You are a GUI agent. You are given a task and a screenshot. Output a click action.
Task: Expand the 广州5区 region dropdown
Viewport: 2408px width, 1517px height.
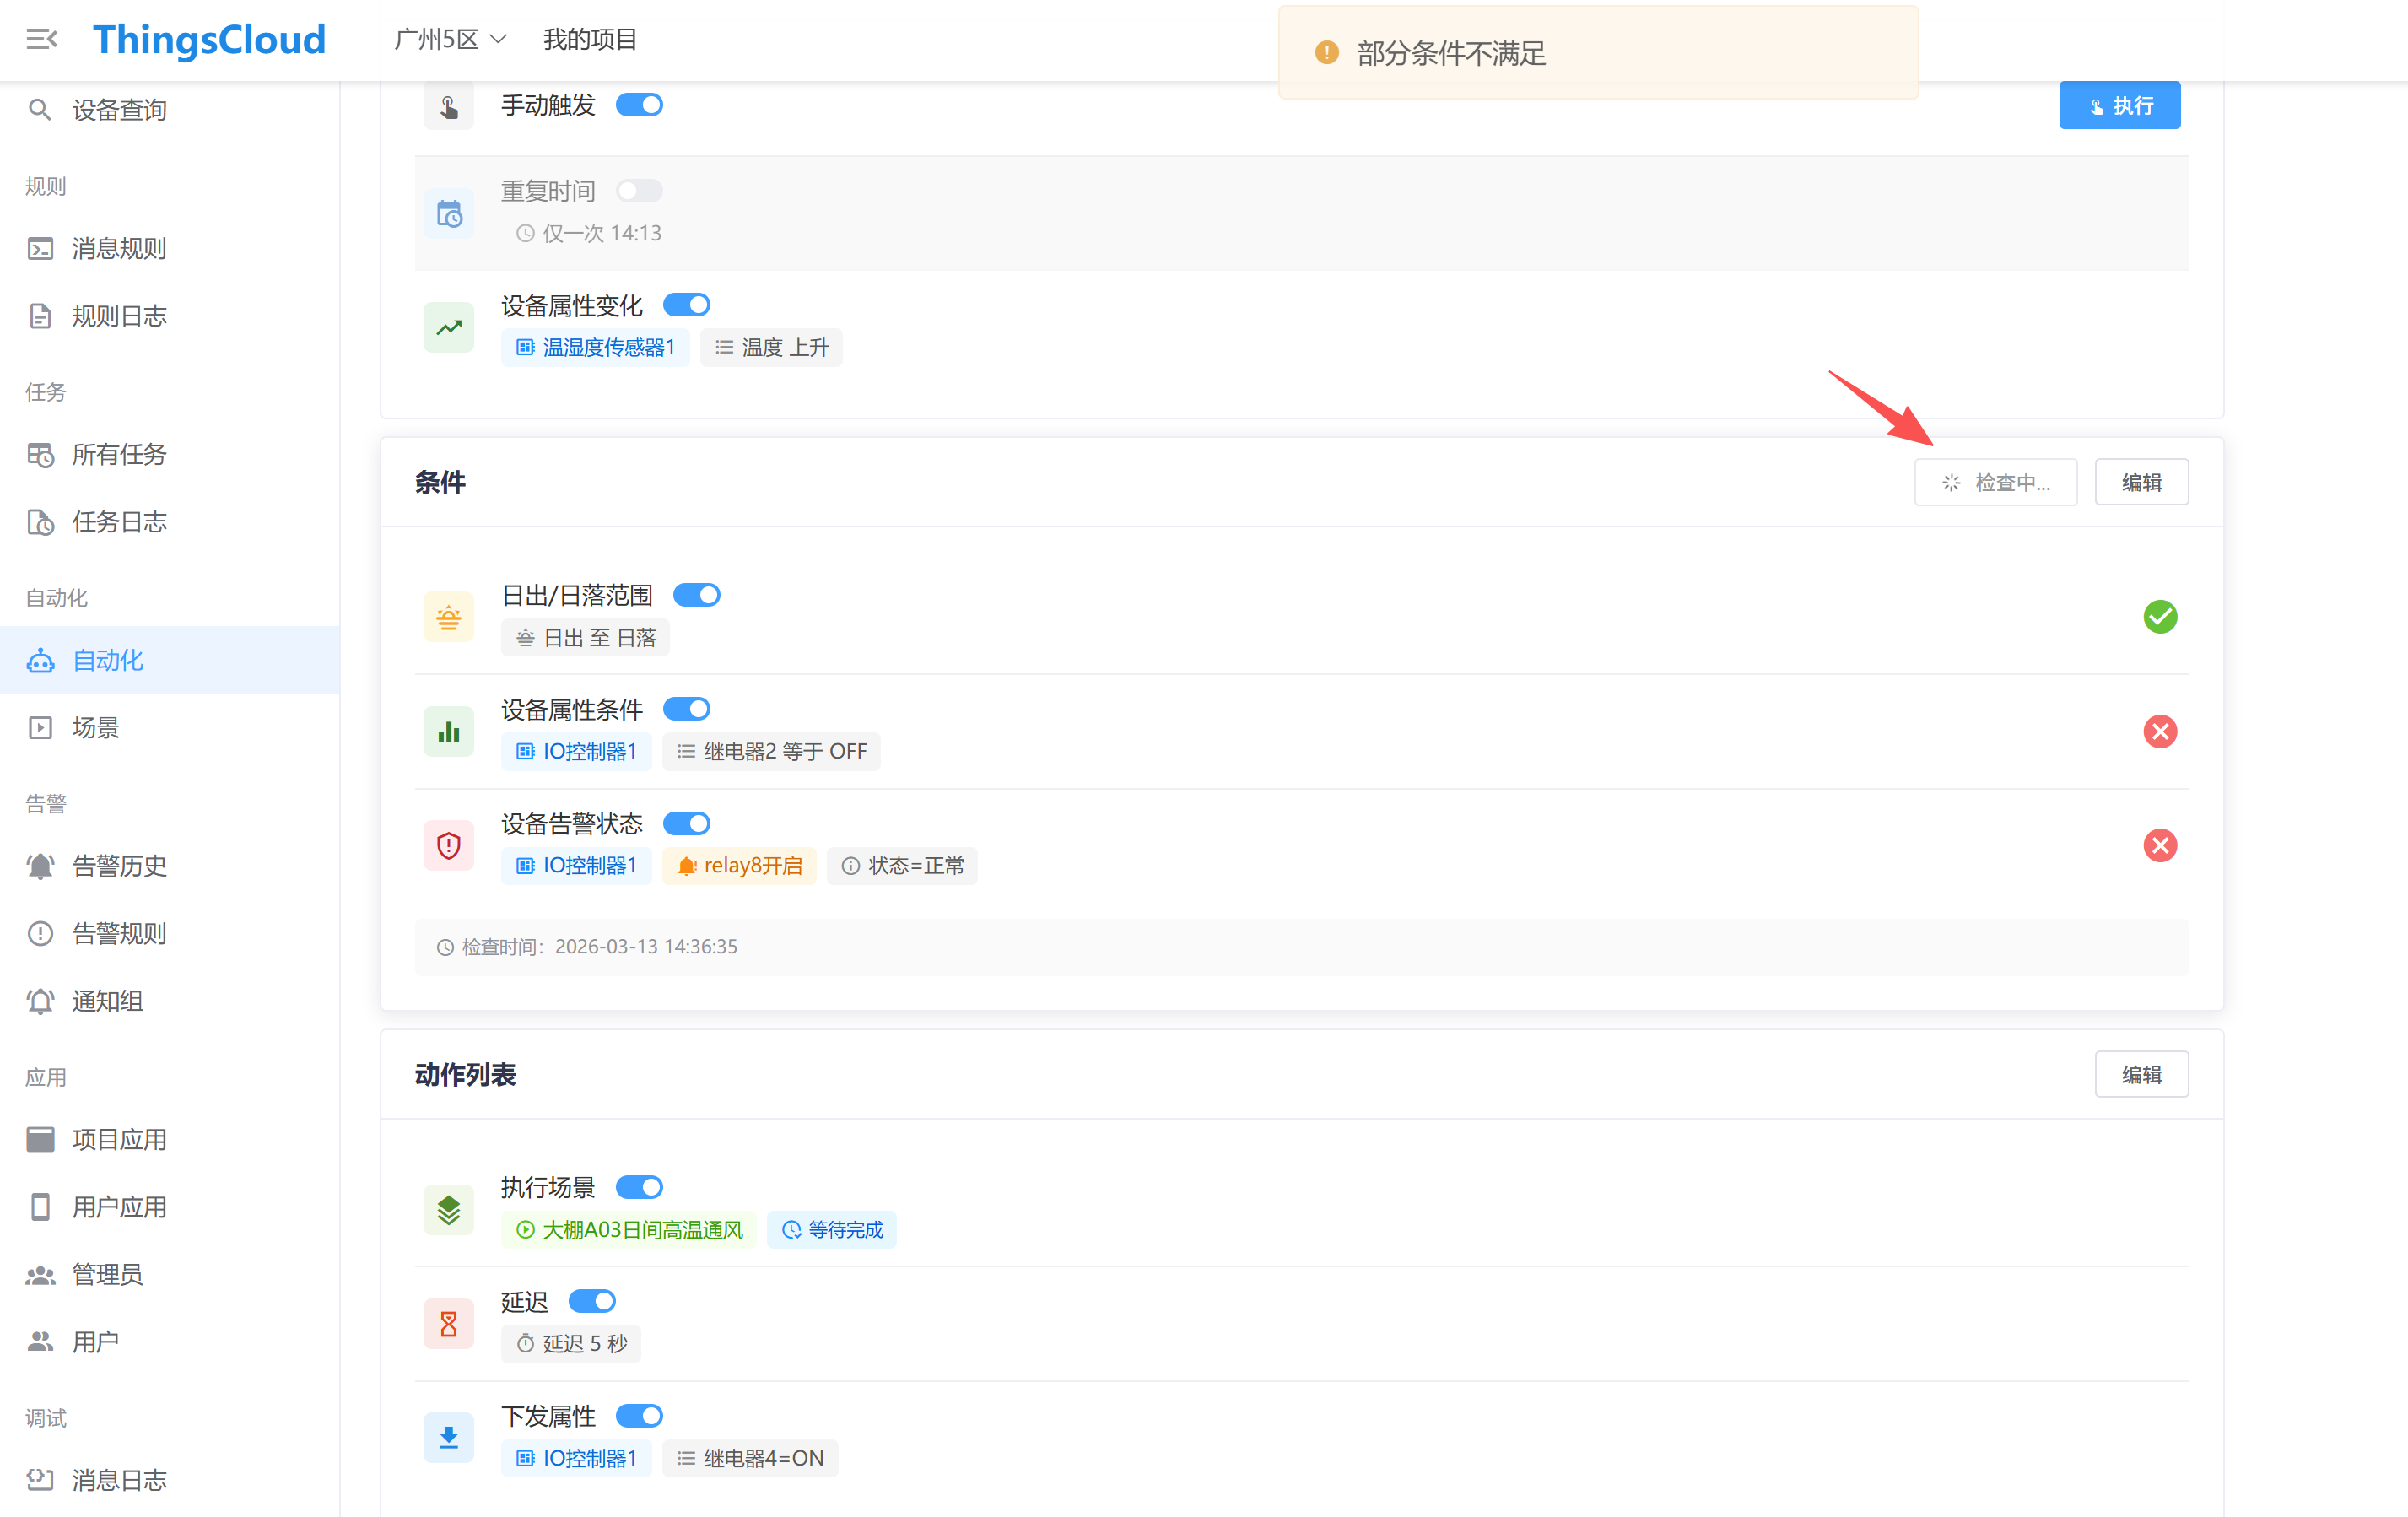[450, 39]
